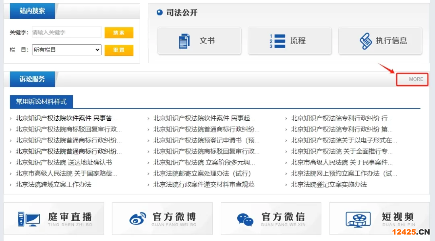The width and height of the screenshot is (435, 241).
Task: Click into the 关键字 keyword input field
Action: (66, 32)
